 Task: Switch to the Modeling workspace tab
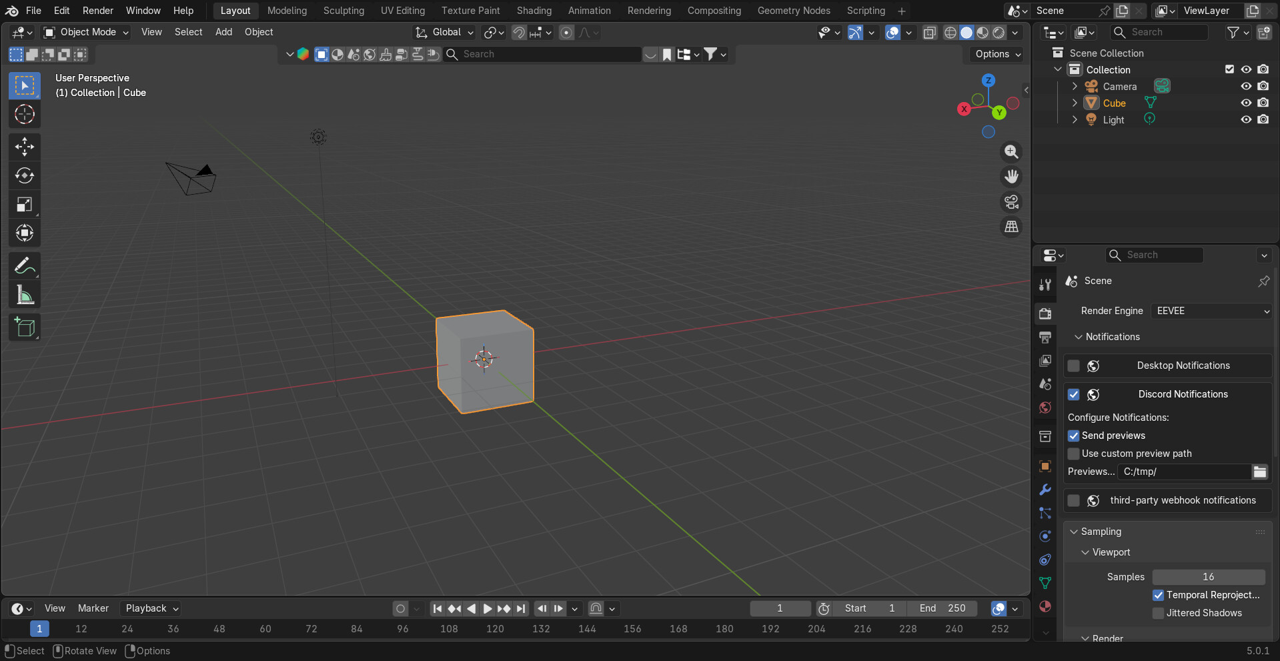click(x=287, y=11)
